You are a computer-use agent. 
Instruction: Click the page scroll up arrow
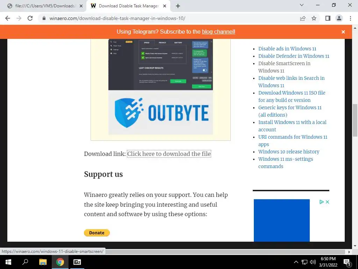click(x=355, y=28)
